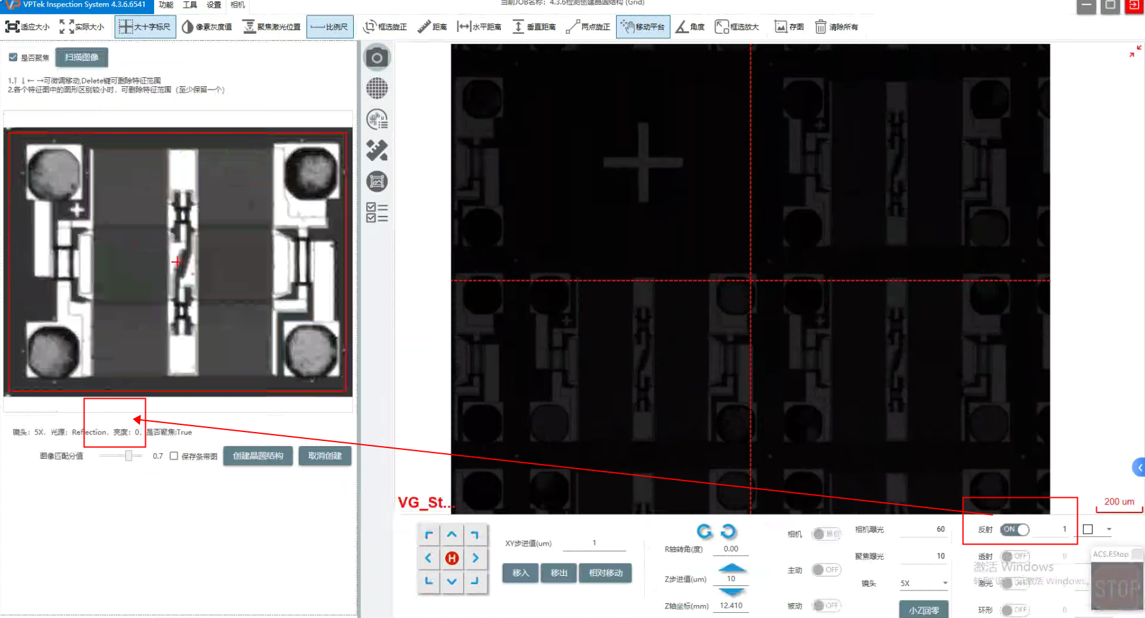
Task: Open the dropdown arrow beside reflection checkbox
Action: click(1109, 529)
